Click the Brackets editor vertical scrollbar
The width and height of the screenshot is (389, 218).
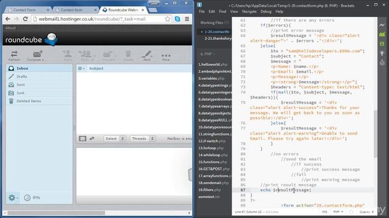click(x=376, y=133)
